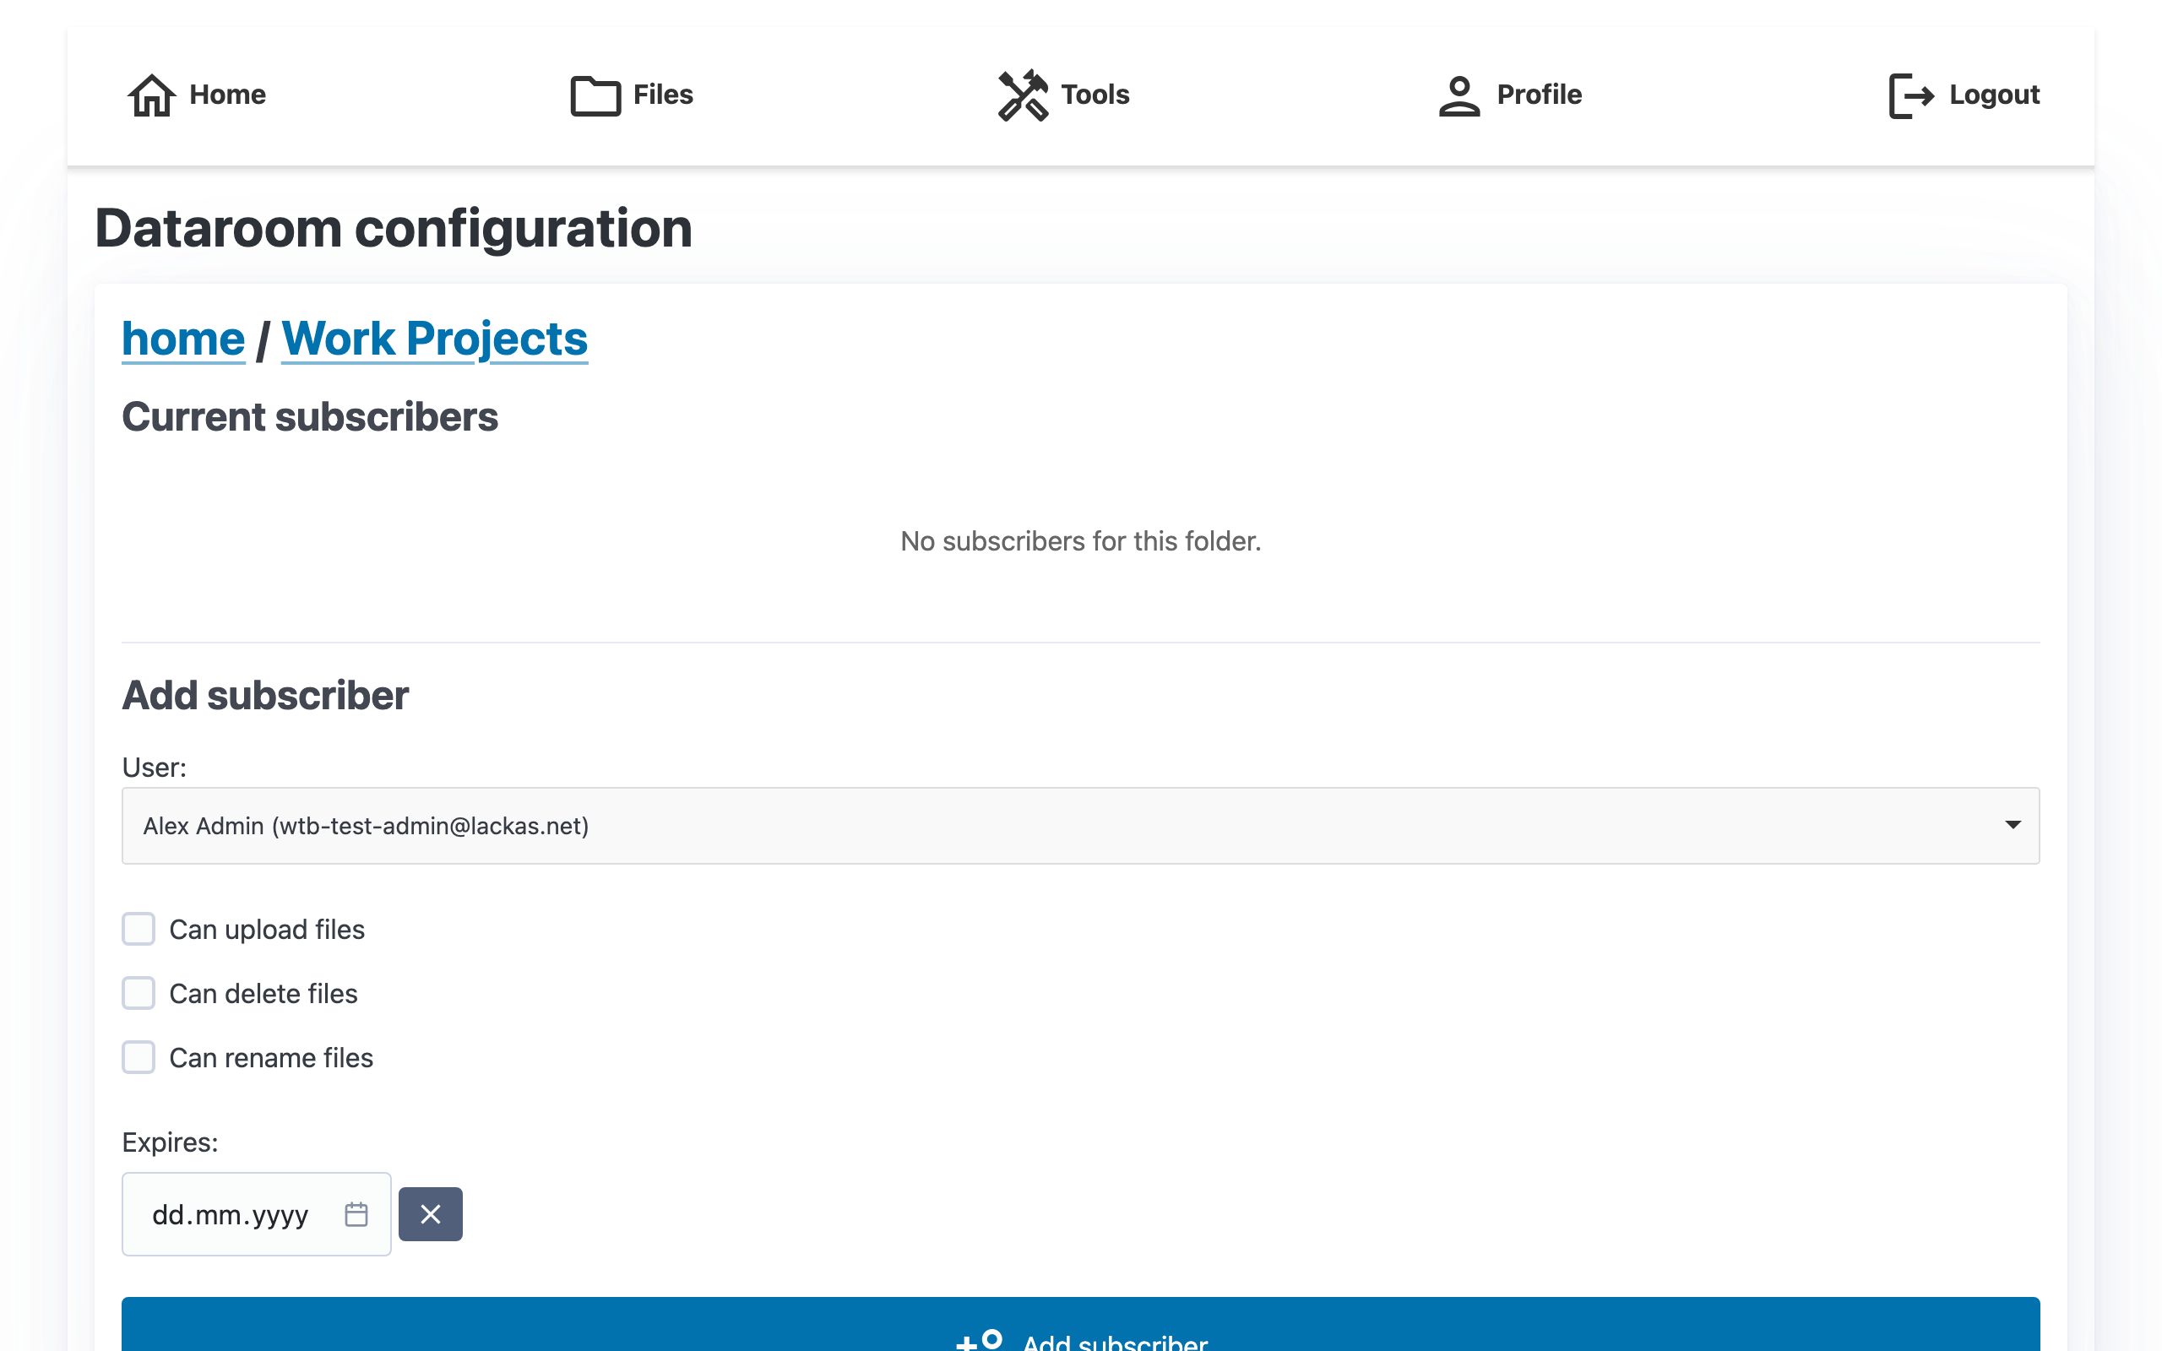Viewport: 2162px width, 1351px height.
Task: Enable Can upload files checkbox
Action: pos(139,930)
